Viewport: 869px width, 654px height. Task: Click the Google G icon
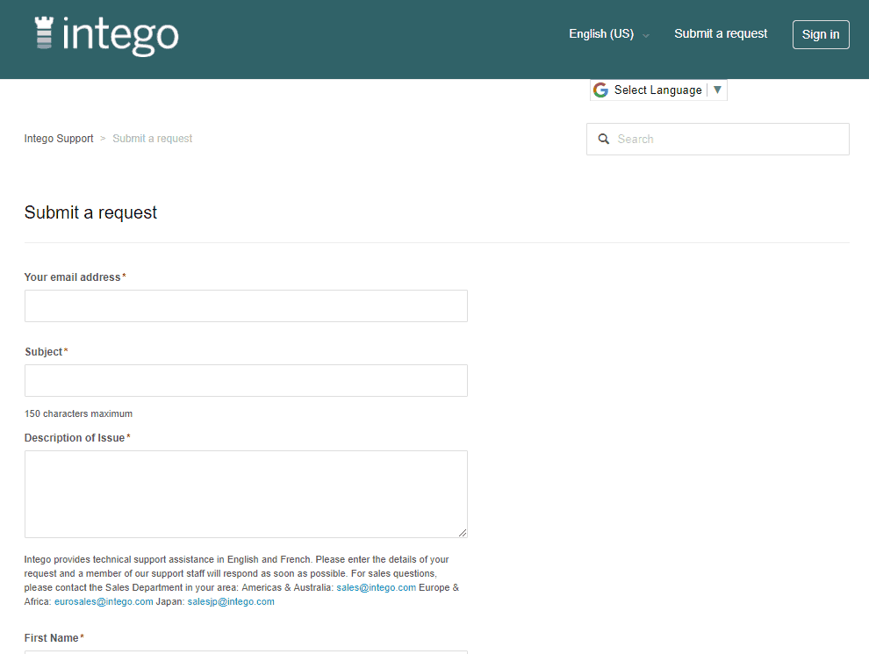click(x=600, y=90)
